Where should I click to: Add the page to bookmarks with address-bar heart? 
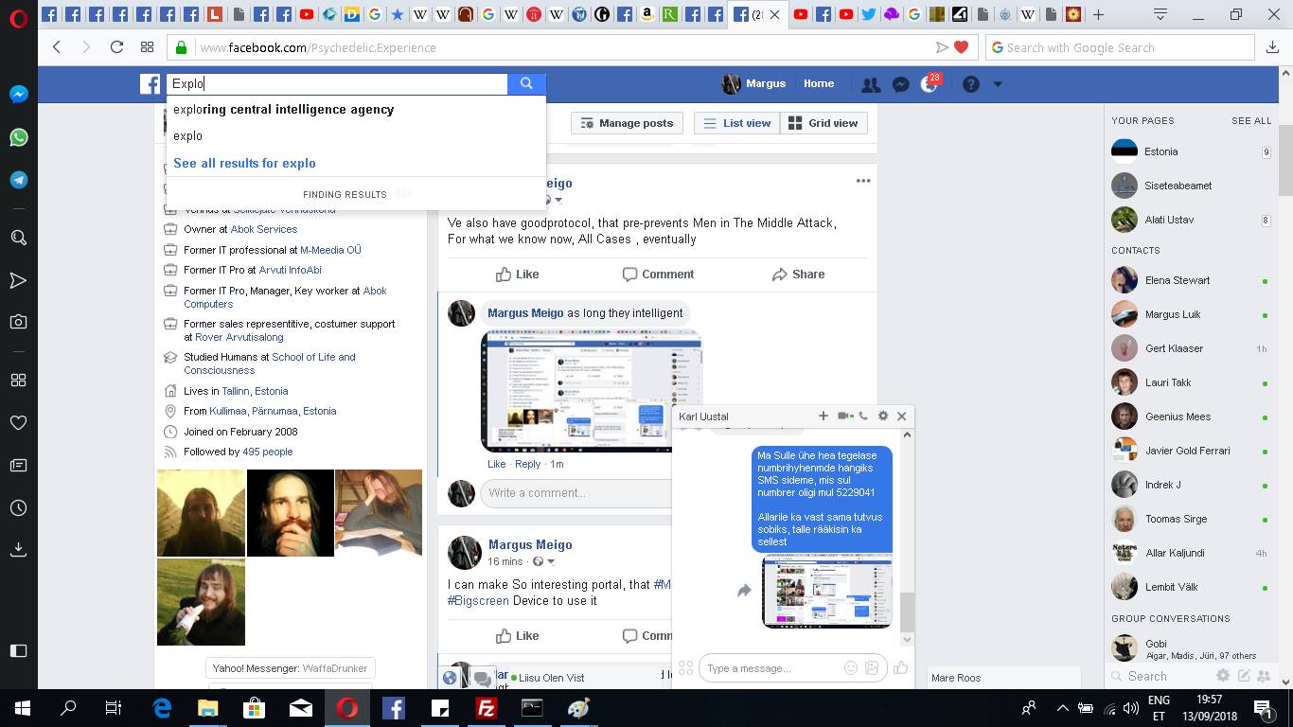click(x=962, y=47)
